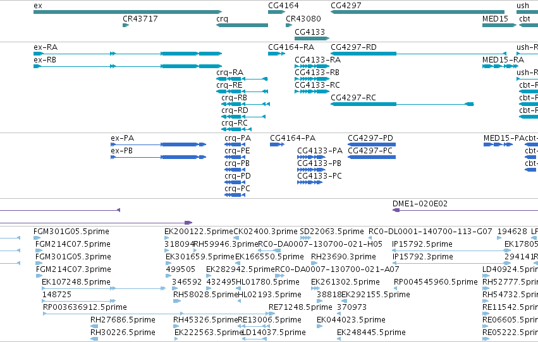Click the MED15 gene label
This screenshot has height=342, width=538.
(495, 19)
